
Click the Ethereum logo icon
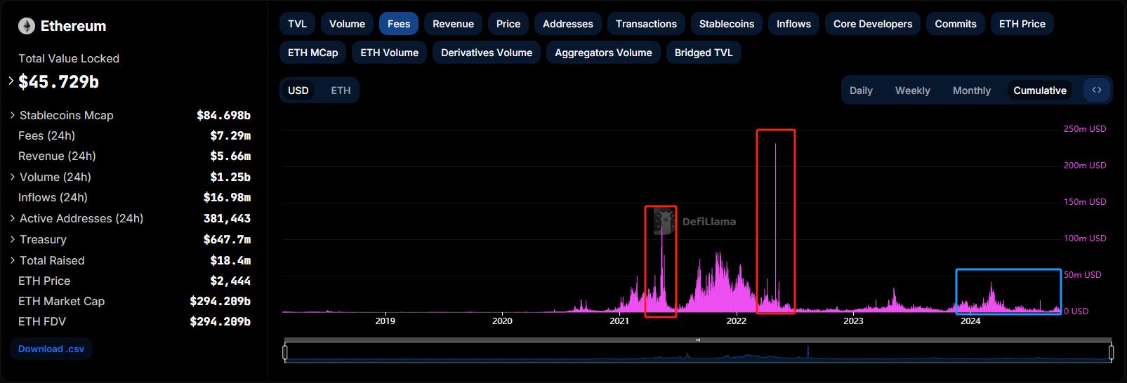click(x=27, y=27)
